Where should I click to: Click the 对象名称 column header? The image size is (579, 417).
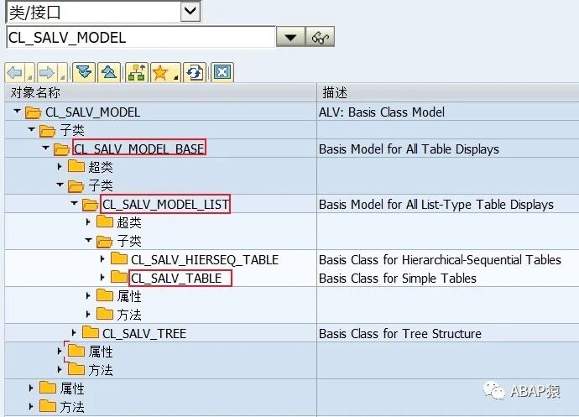[x=160, y=92]
